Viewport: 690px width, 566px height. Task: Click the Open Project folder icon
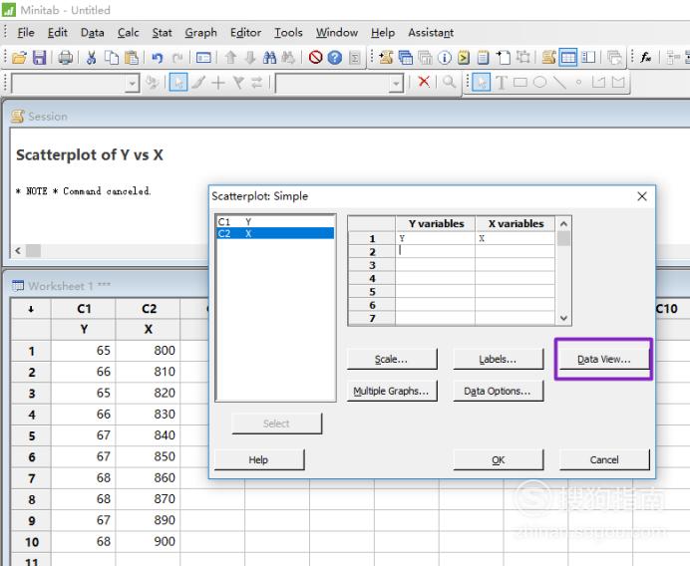point(19,58)
